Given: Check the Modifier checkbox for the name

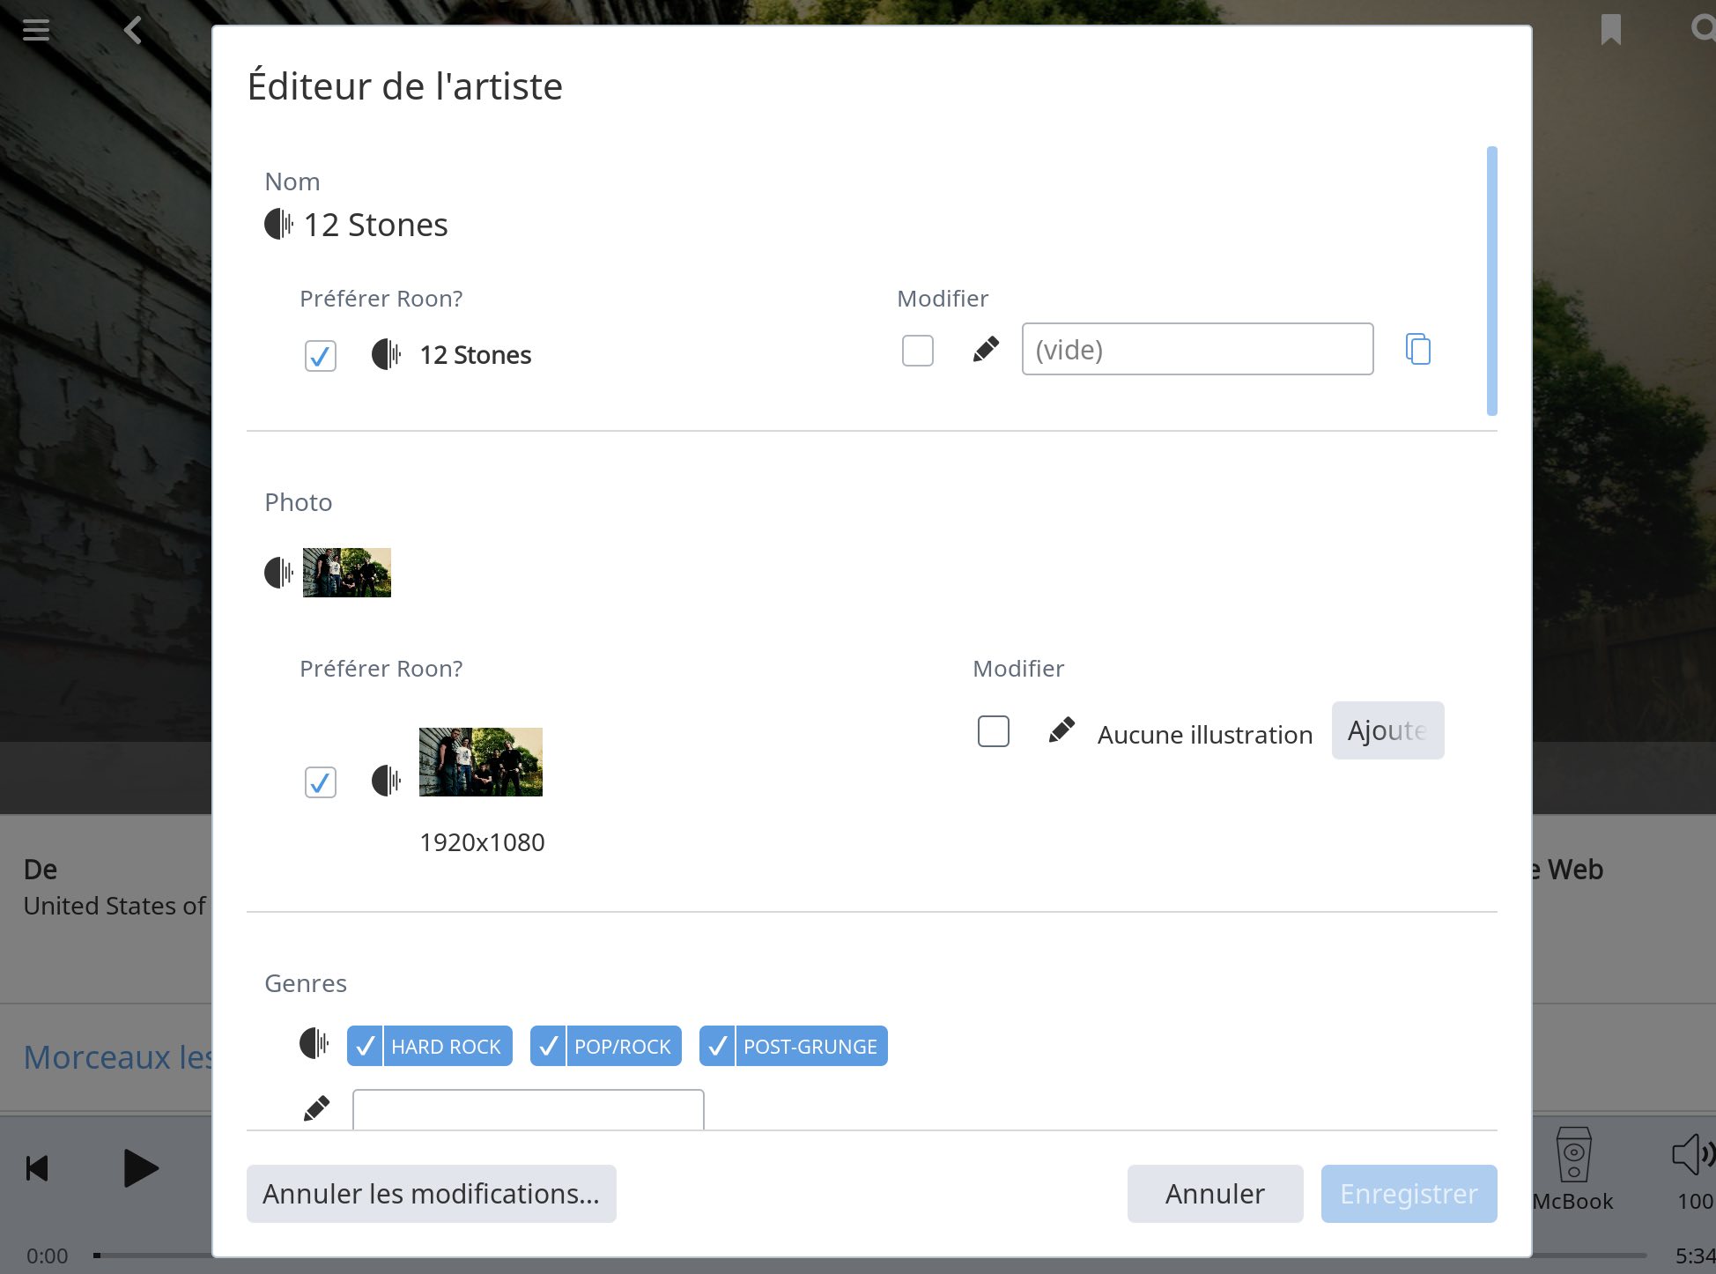Looking at the screenshot, I should point(918,351).
